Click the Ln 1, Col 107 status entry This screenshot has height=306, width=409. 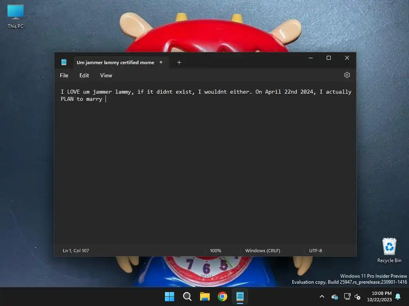[76, 251]
